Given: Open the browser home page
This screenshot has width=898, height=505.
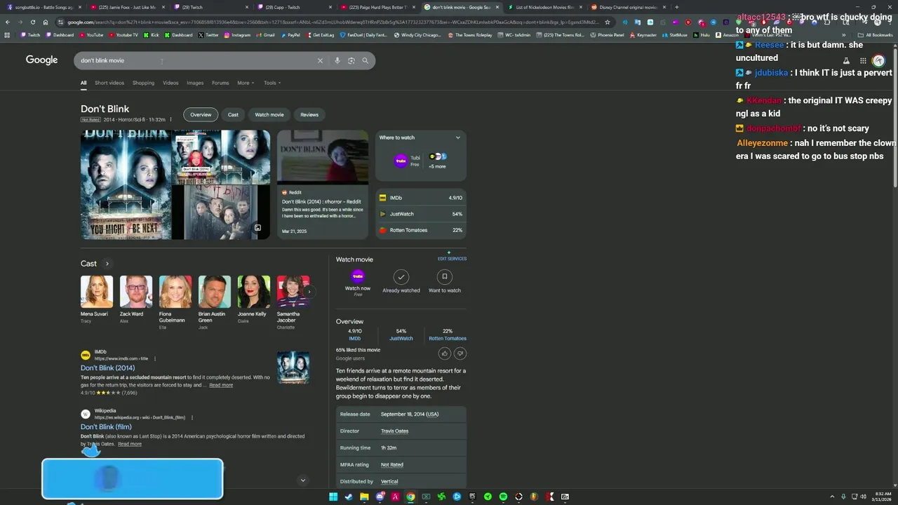Looking at the screenshot, I should click(x=45, y=22).
